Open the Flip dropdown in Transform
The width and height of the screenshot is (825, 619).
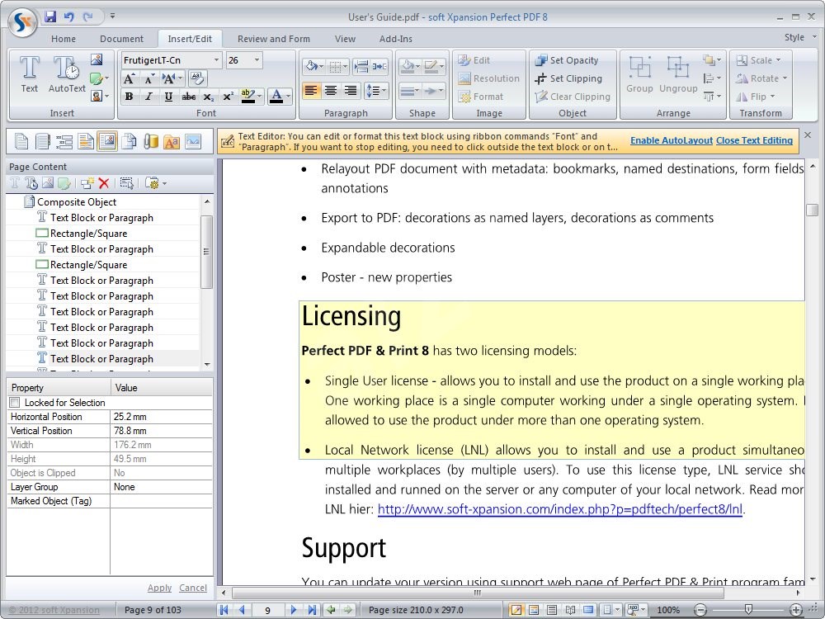pyautogui.click(x=756, y=97)
